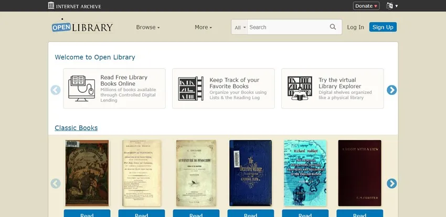Open The Deserted Village cover
Viewport: 446px width, 217px height.
[x=251, y=172]
